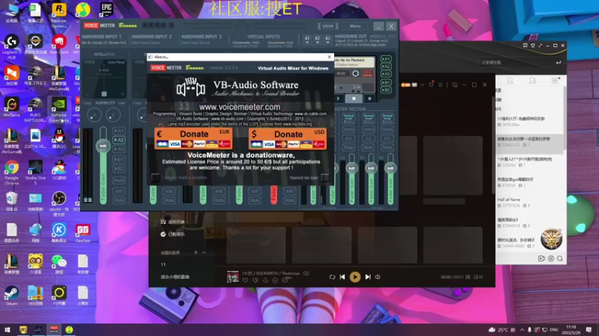
Task: Click the Comp knob on Hardware Input 1
Action: tap(94, 115)
